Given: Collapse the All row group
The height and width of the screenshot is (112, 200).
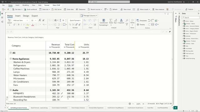Looking at the screenshot, I should [x=11, y=53].
